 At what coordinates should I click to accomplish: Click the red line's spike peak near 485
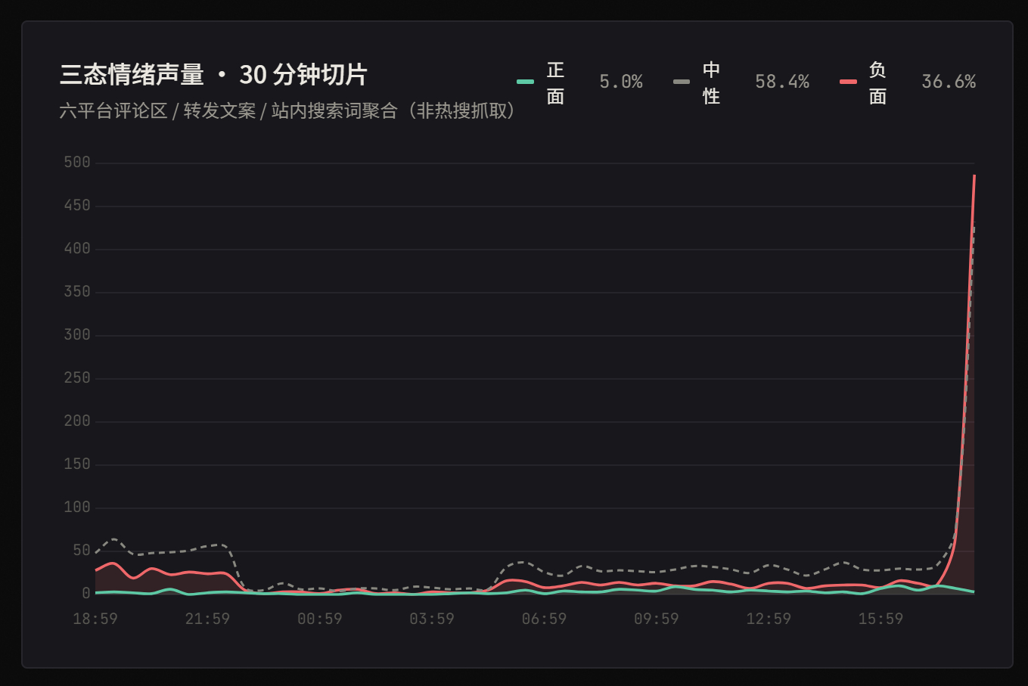click(974, 176)
